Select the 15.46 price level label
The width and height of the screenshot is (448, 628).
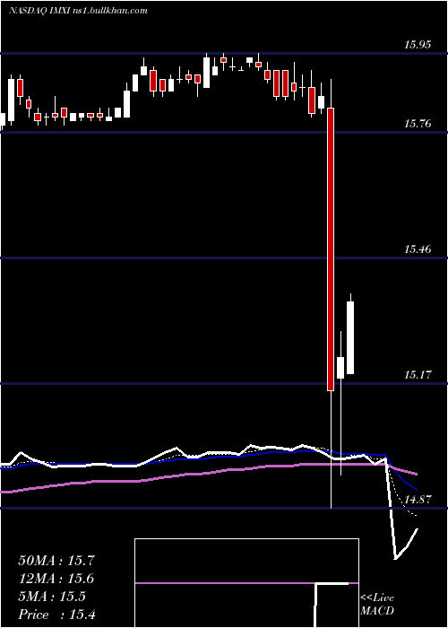pyautogui.click(x=418, y=249)
